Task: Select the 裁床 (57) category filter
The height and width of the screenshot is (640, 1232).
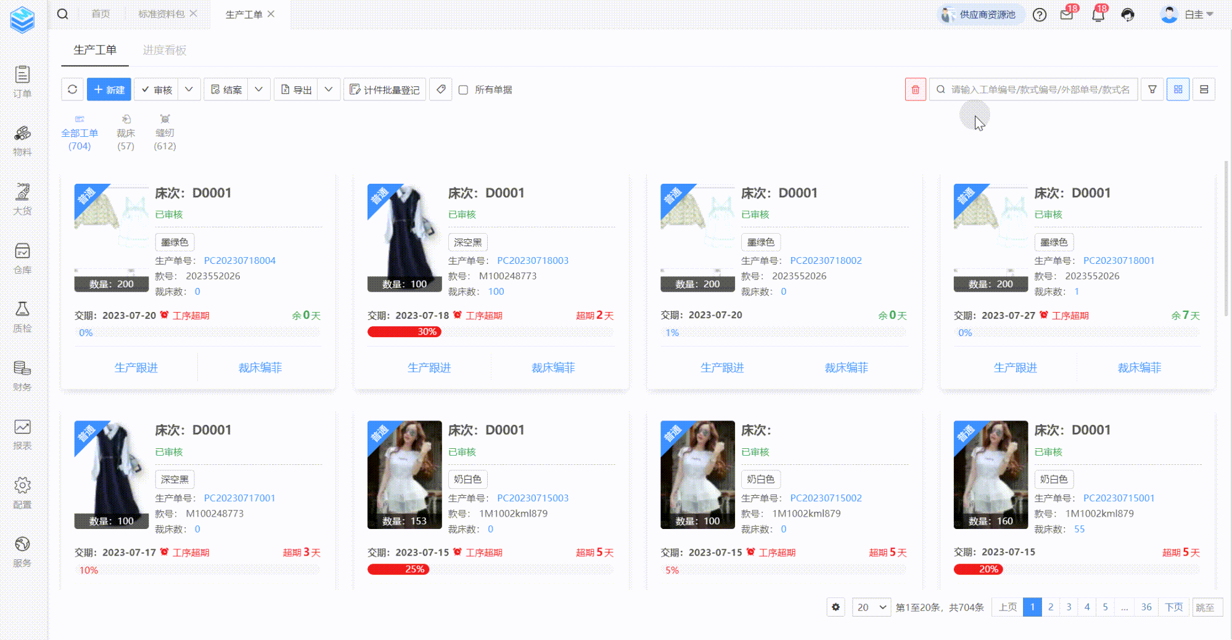Action: coord(126,133)
